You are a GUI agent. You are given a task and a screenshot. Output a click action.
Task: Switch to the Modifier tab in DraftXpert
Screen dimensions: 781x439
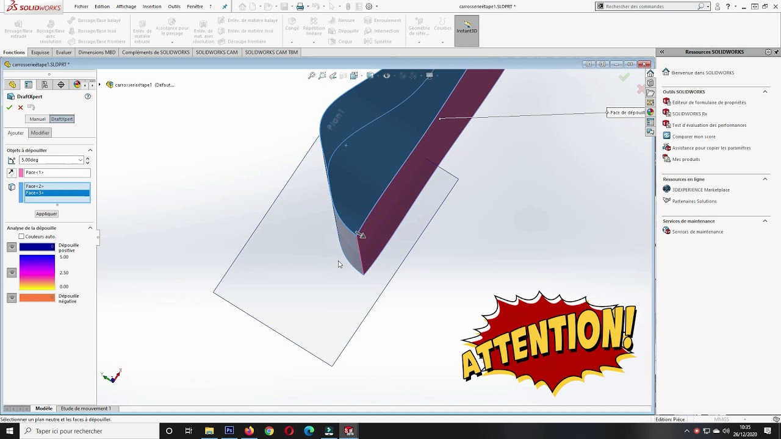[x=40, y=133]
